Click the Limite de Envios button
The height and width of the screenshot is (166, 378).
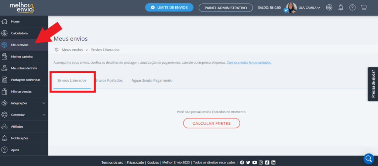pos(169,7)
